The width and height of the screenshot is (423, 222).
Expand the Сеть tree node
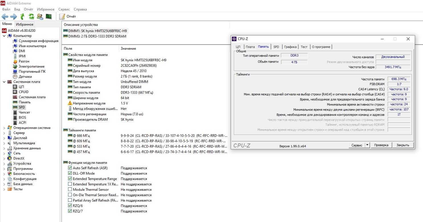pyautogui.click(x=4, y=153)
